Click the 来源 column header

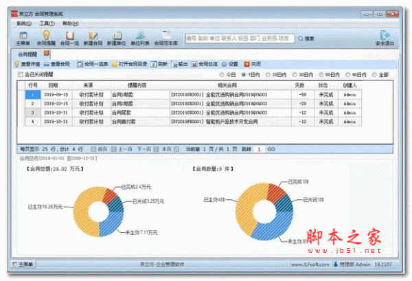[89, 85]
